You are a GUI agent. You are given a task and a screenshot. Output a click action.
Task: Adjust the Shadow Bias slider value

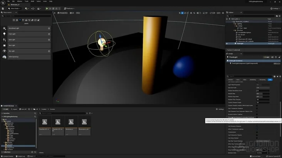[263, 94]
